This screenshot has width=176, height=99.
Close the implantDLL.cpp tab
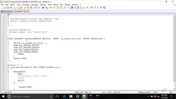tap(28, 12)
